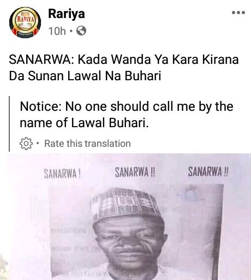
Task: Click 'Da Sunan Lawal Na Buhari' line
Action: [85, 76]
